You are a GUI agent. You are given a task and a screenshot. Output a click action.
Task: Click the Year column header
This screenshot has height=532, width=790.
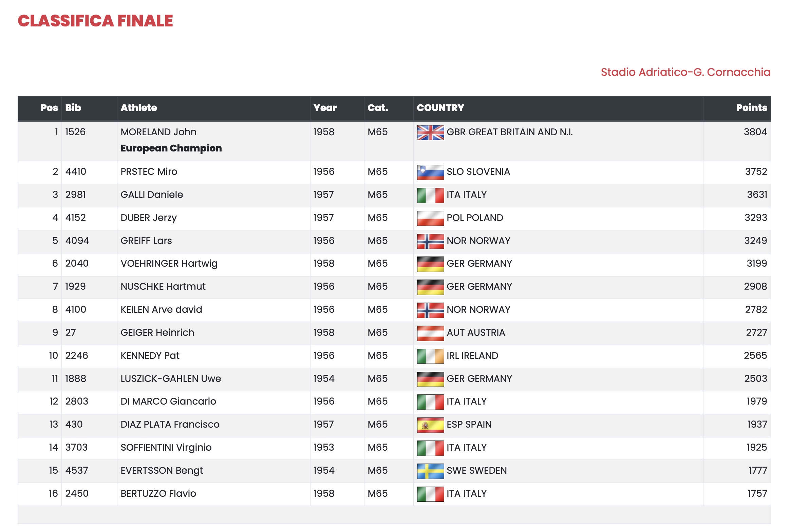tap(324, 108)
